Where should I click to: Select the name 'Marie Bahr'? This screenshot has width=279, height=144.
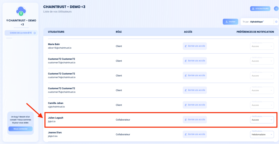[54, 44]
